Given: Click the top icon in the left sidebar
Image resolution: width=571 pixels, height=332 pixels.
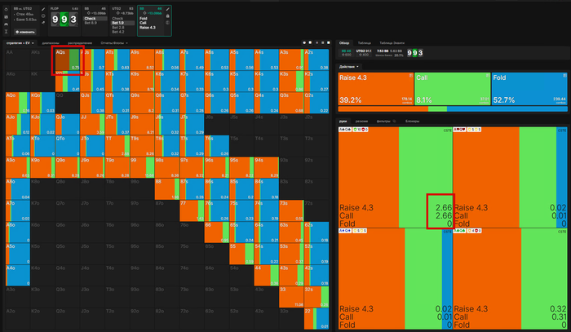Looking at the screenshot, I should tap(6, 10).
